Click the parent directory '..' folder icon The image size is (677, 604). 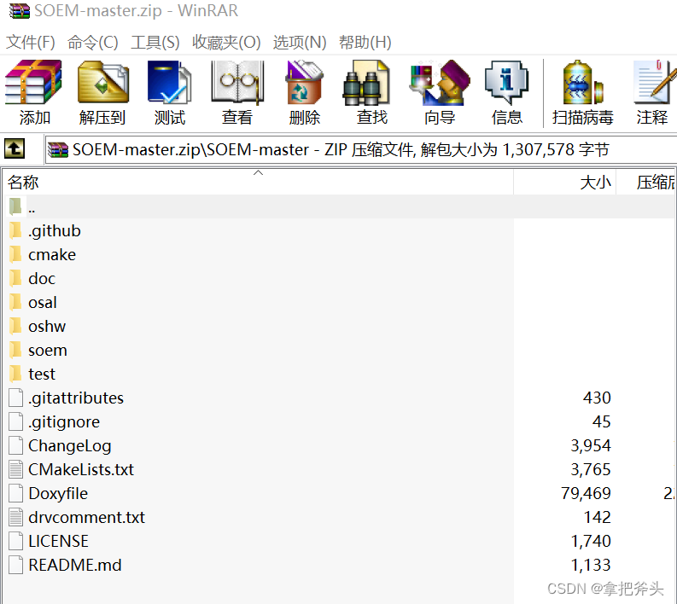pos(15,206)
